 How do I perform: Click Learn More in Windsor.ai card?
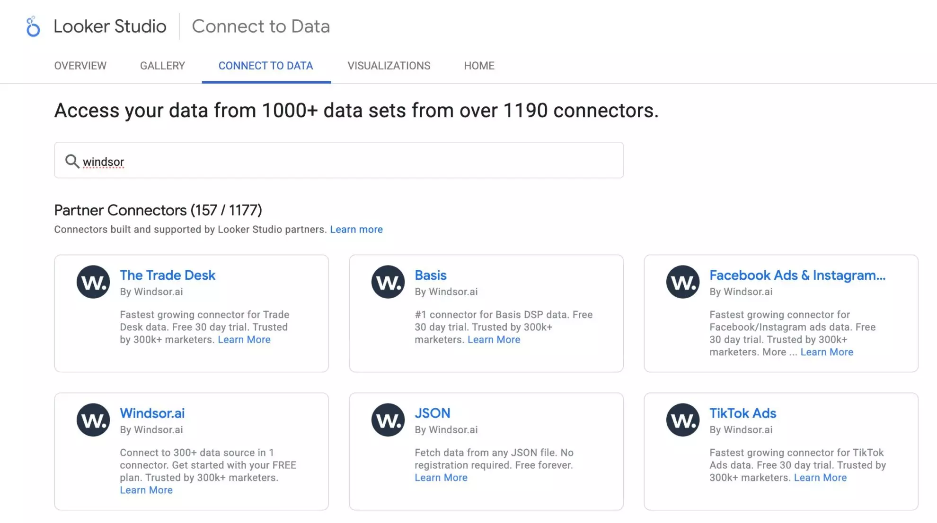click(x=146, y=490)
